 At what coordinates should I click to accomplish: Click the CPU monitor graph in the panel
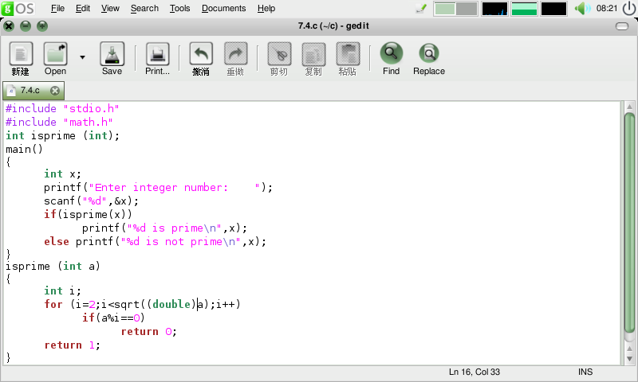tap(494, 9)
